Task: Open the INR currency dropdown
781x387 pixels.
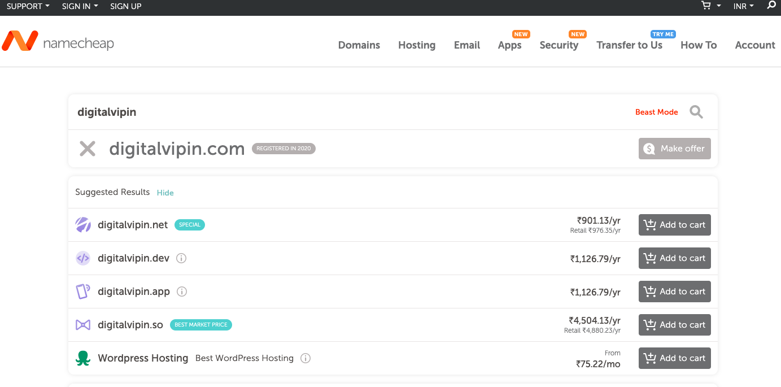Action: pyautogui.click(x=743, y=6)
